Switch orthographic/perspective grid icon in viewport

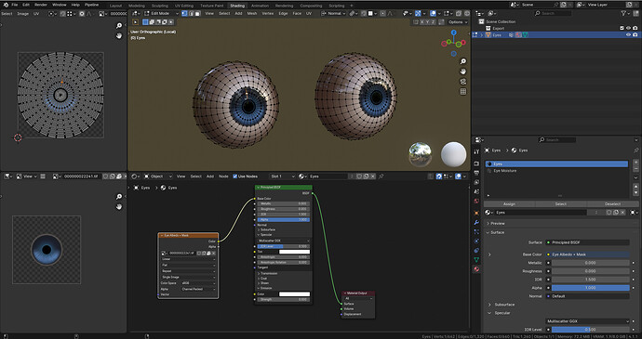pos(463,92)
